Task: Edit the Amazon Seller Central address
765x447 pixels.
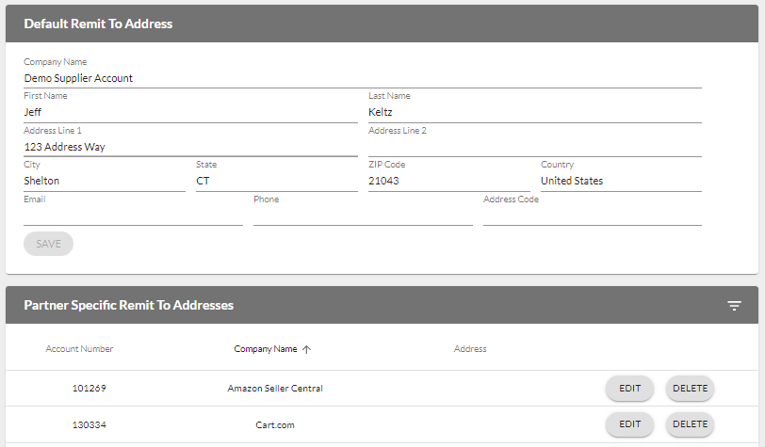Action: coord(629,388)
